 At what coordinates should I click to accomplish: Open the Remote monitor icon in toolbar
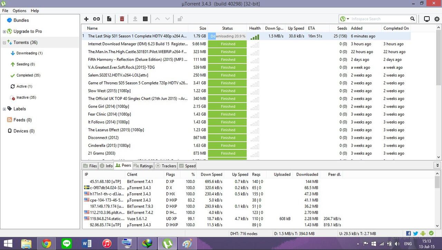(x=427, y=19)
